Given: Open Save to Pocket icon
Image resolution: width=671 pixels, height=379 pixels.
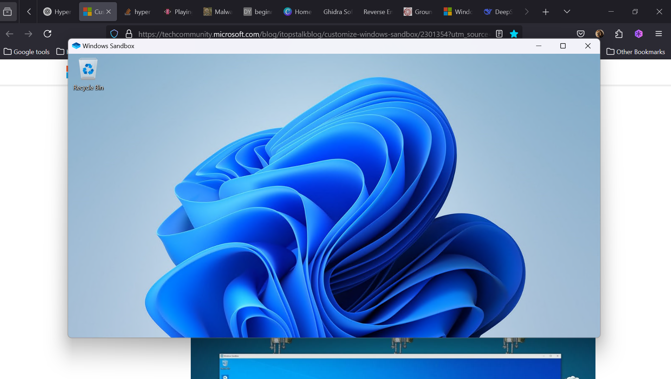Looking at the screenshot, I should coord(581,34).
